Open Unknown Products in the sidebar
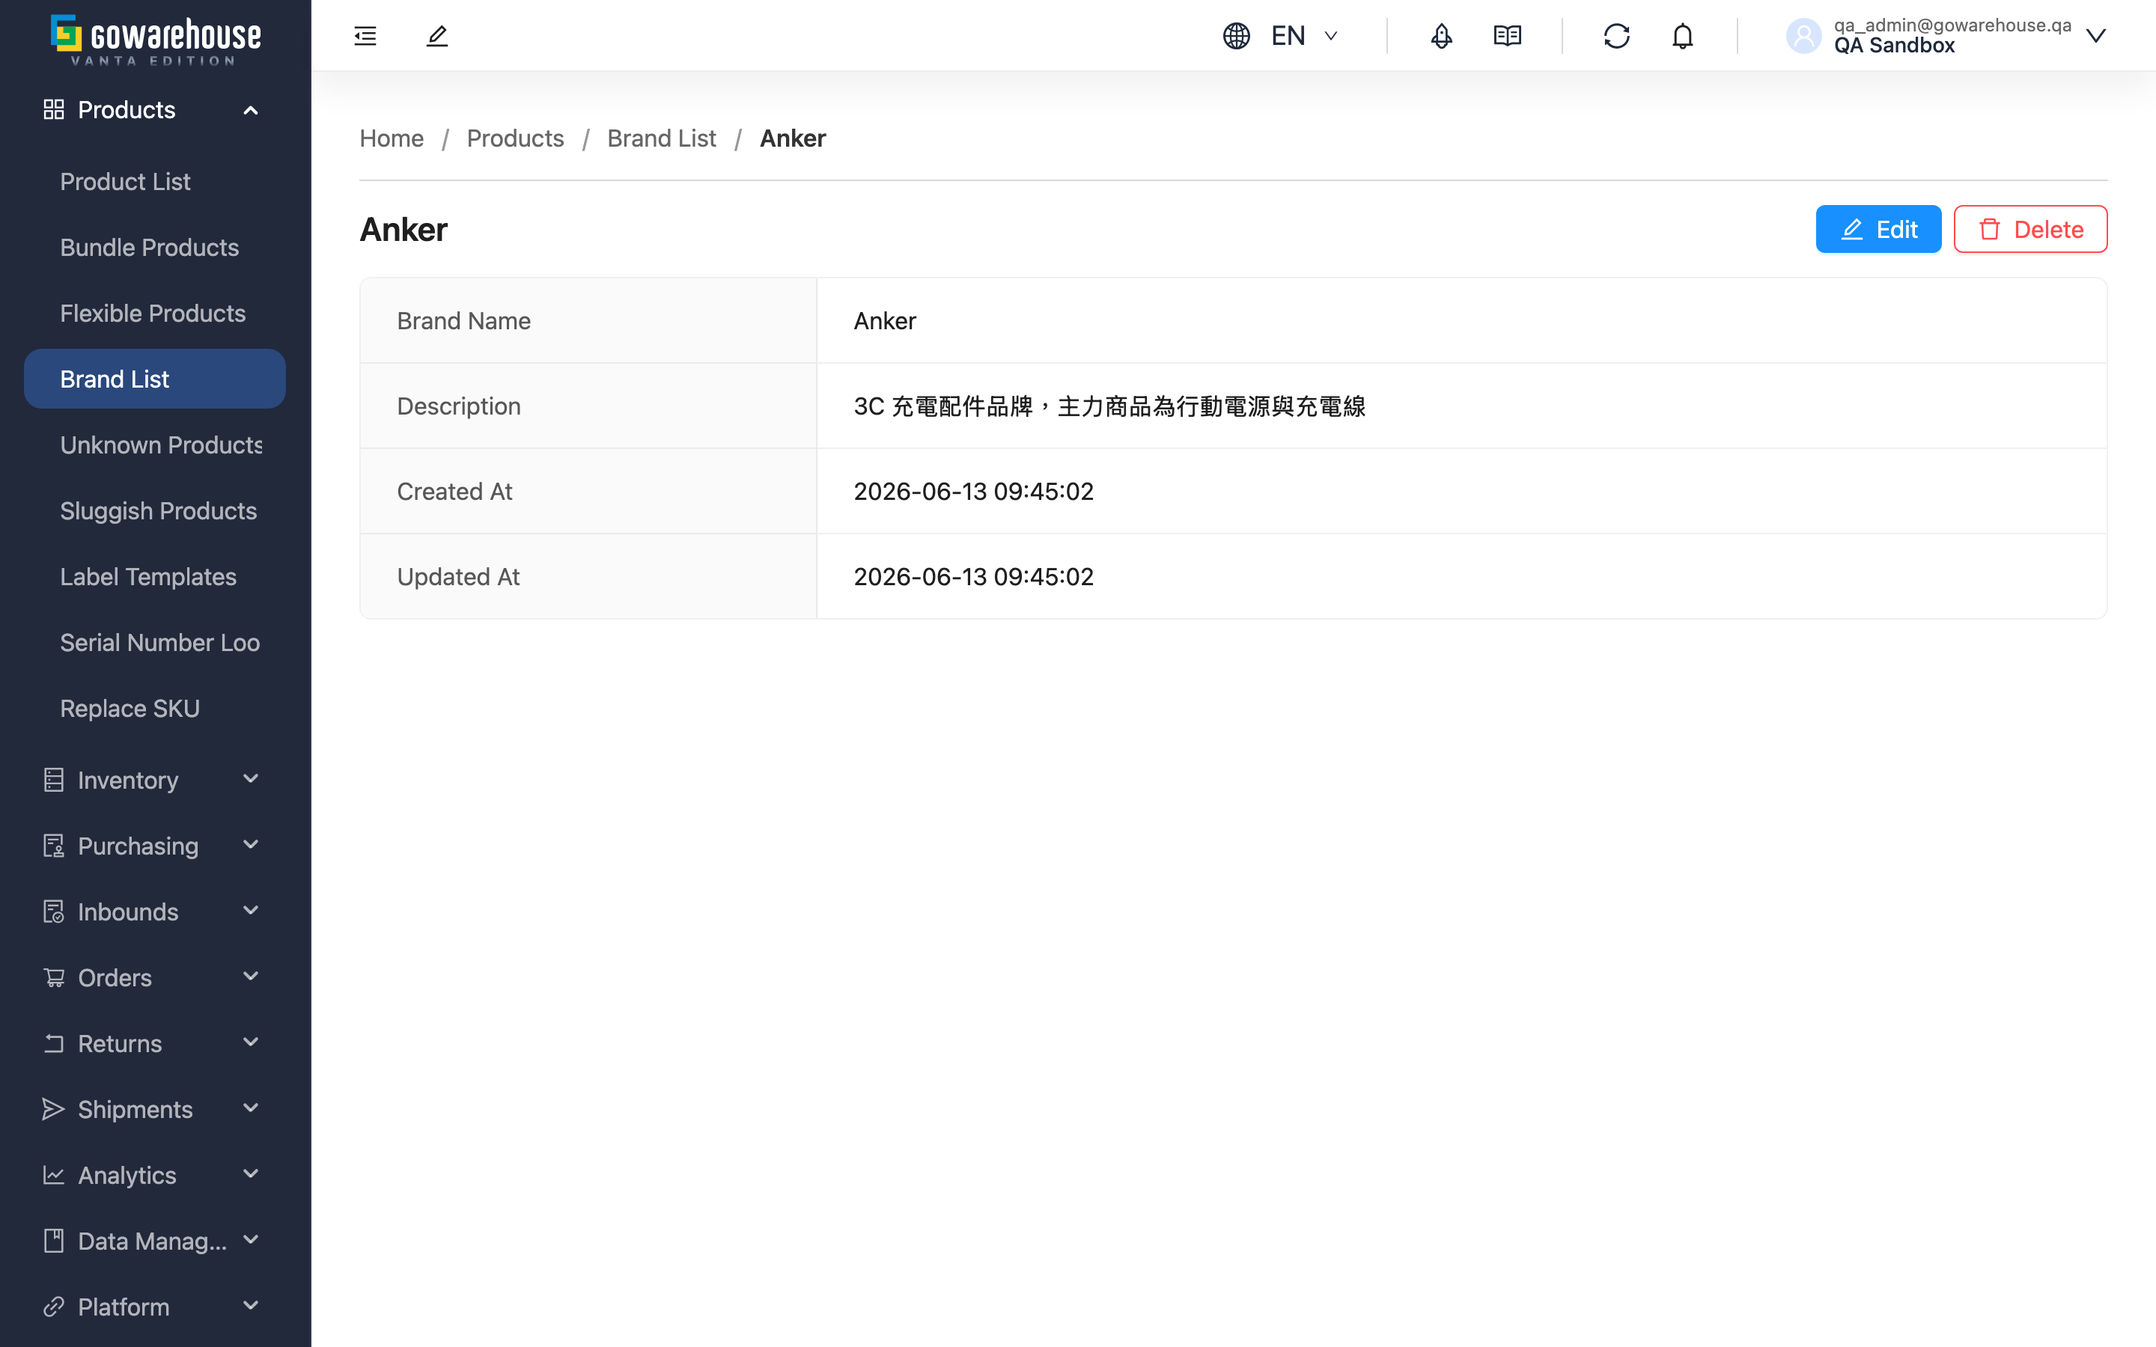 click(155, 445)
